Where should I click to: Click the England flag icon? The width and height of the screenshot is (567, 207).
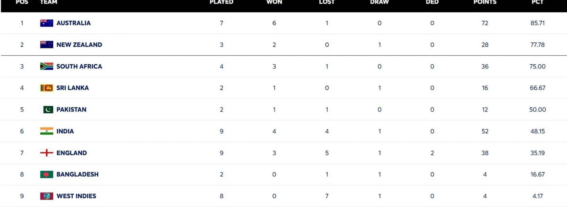(x=47, y=153)
